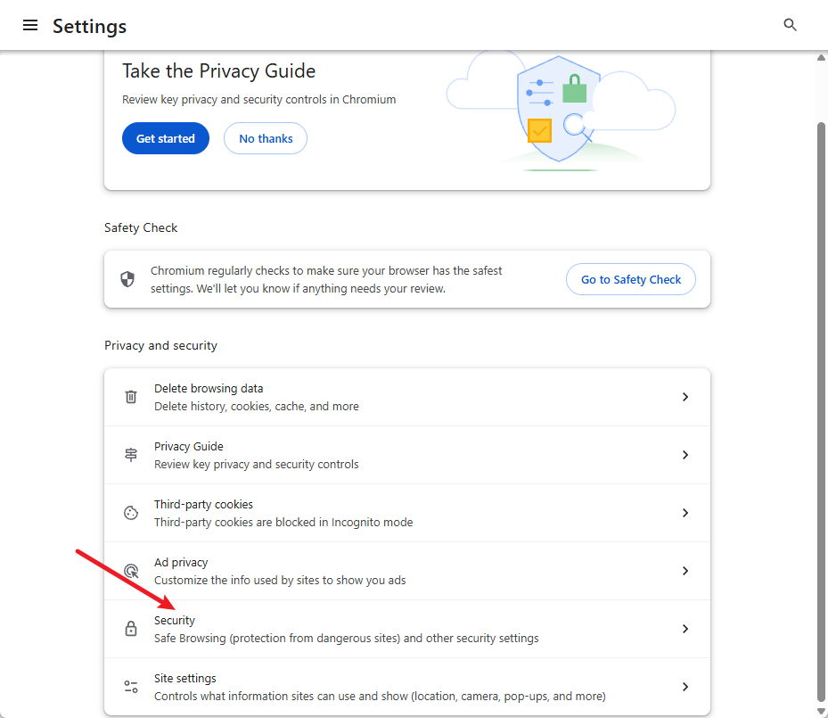Click the shield icon in Safety Check
The height and width of the screenshot is (718, 828).
tap(127, 279)
